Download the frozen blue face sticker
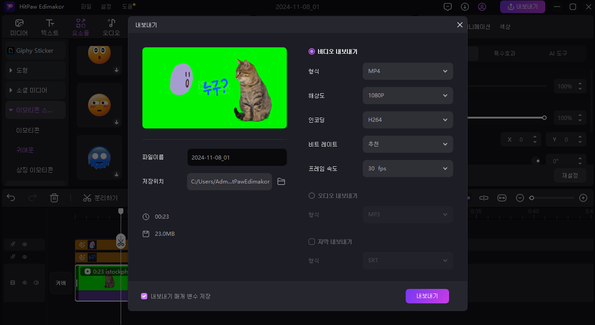Screen dimensions: 595x325 coord(117,174)
